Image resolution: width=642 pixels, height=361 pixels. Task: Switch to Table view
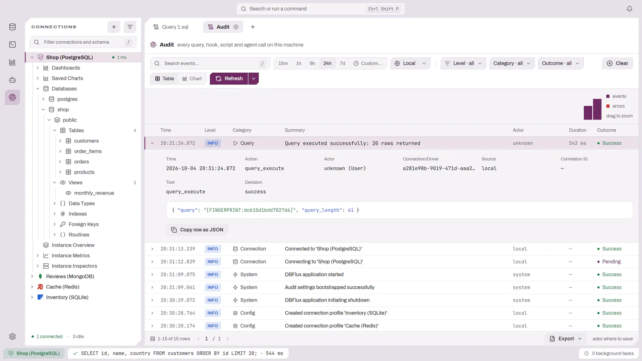tap(165, 79)
